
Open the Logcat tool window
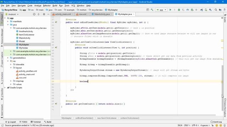(x=11, y=122)
